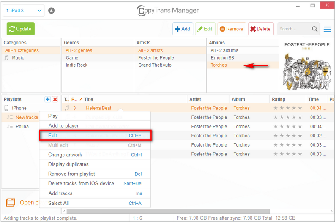Select the Torches album

pyautogui.click(x=243, y=65)
